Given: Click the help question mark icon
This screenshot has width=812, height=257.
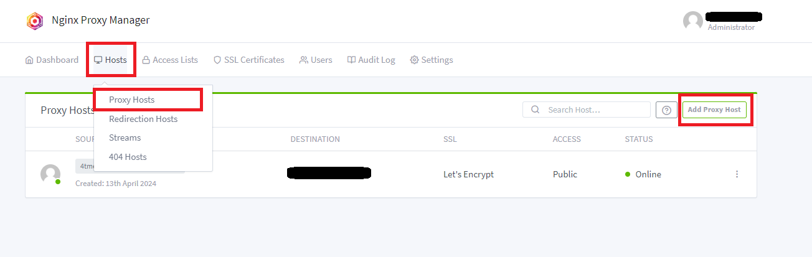Looking at the screenshot, I should (x=666, y=110).
